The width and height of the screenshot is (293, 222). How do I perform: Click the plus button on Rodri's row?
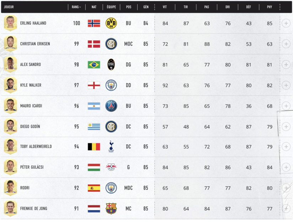click(x=286, y=187)
